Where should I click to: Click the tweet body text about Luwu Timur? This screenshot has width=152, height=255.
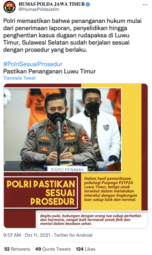tap(72, 35)
